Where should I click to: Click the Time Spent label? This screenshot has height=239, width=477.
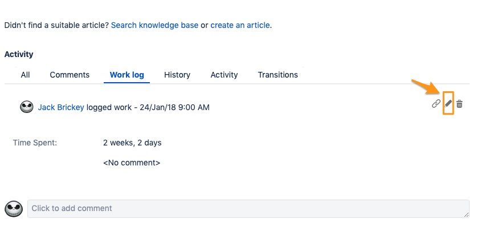click(x=35, y=143)
